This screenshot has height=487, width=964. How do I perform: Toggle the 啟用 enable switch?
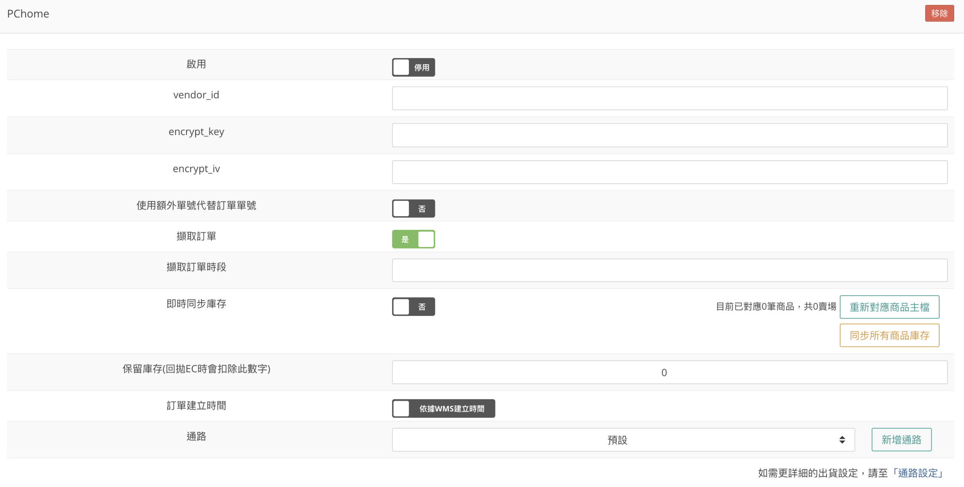tap(413, 67)
